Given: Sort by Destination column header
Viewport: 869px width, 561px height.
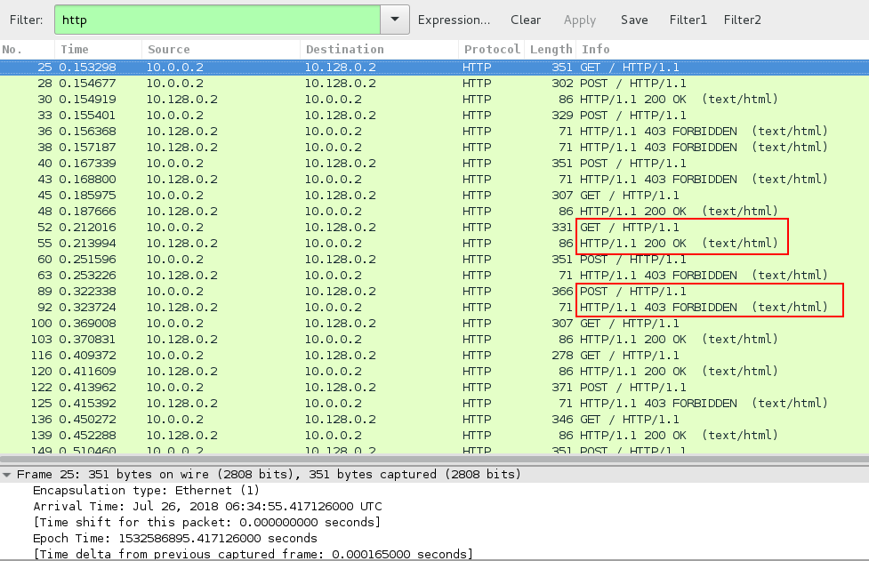Looking at the screenshot, I should (379, 49).
